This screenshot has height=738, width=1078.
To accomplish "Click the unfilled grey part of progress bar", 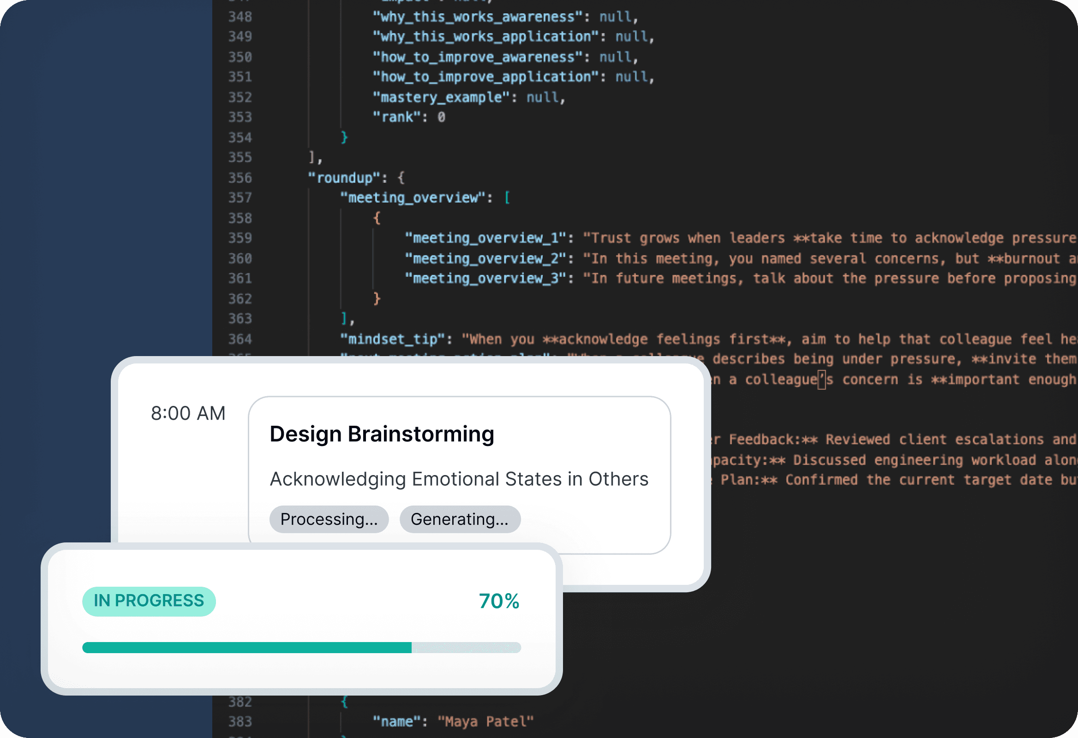I will [466, 647].
